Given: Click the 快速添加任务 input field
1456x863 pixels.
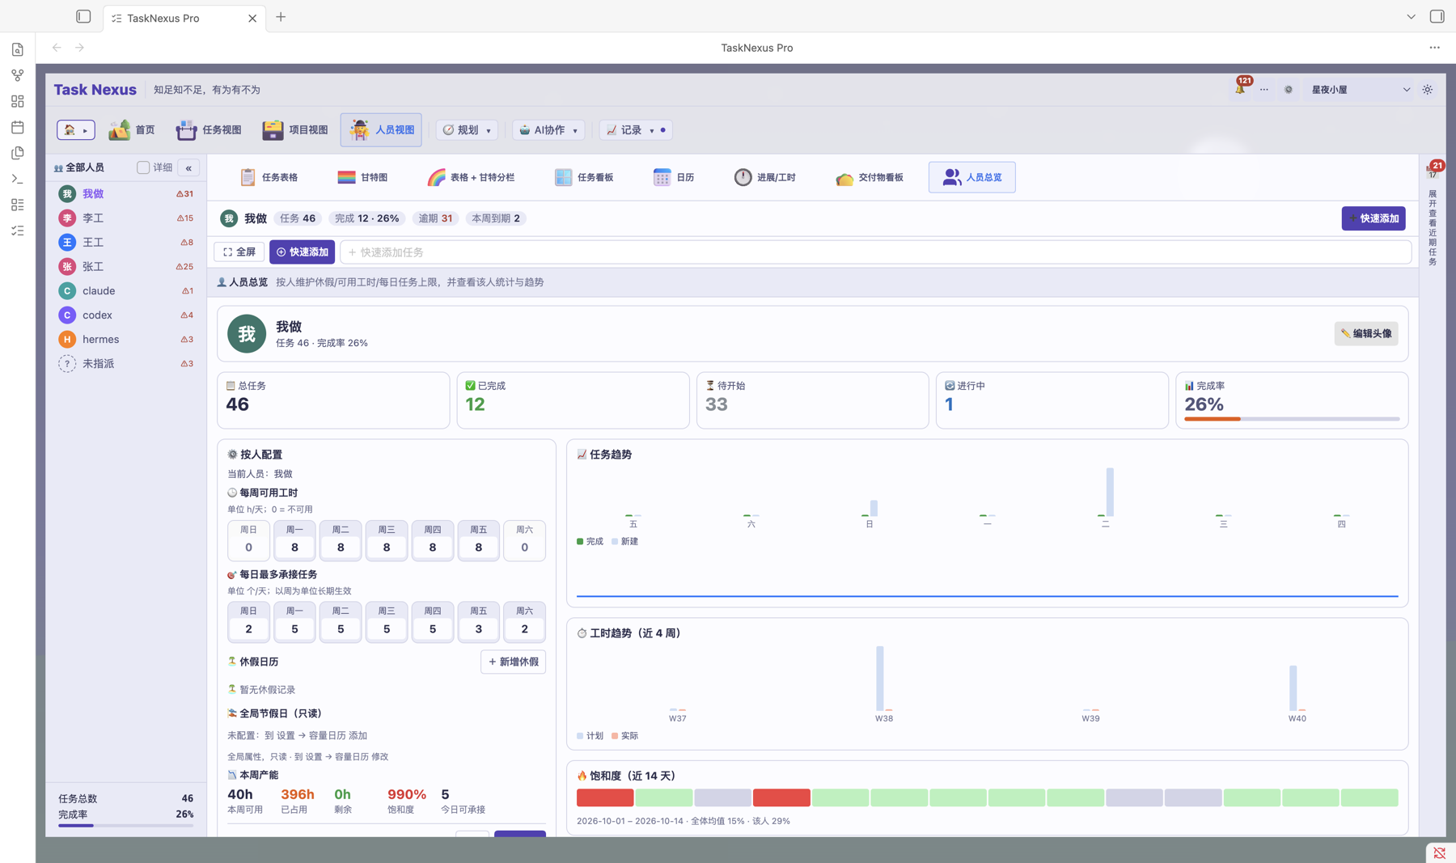Looking at the screenshot, I should [876, 252].
